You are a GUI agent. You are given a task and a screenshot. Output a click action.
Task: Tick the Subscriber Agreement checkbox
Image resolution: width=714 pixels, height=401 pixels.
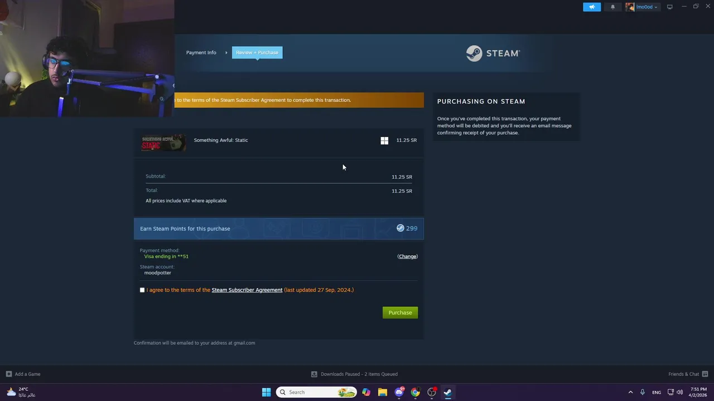pyautogui.click(x=142, y=290)
